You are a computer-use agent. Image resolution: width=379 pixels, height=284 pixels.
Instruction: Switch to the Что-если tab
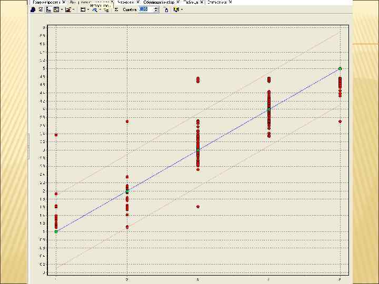(x=125, y=2)
